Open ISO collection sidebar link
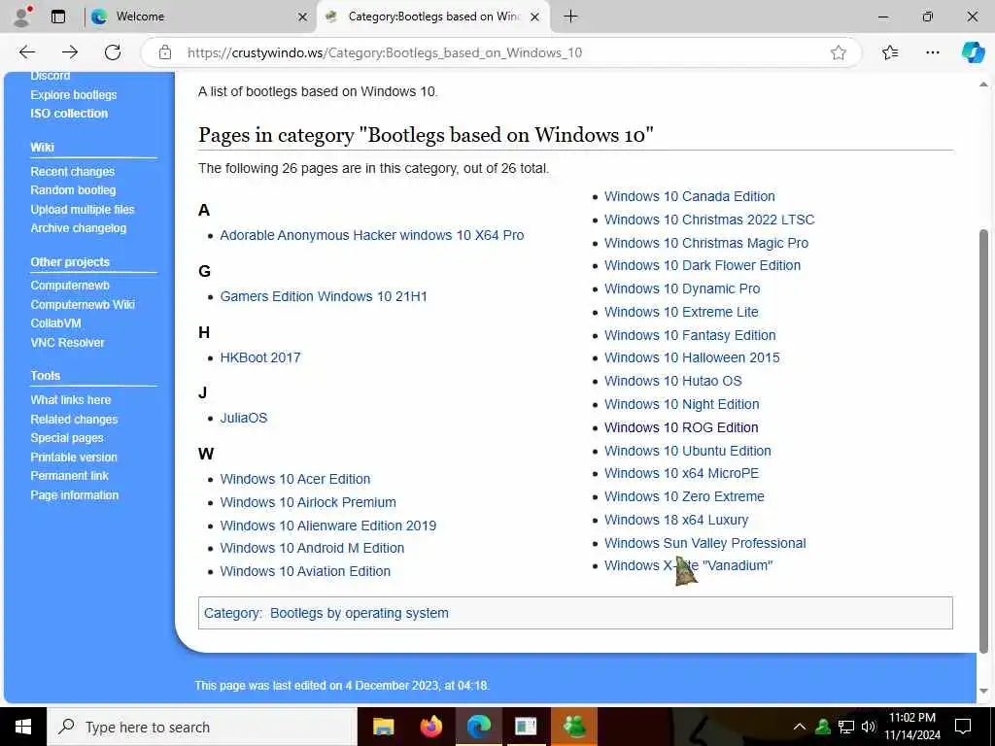995x746 pixels. click(69, 114)
